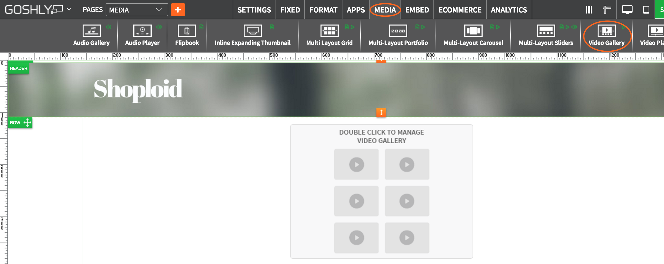Add the Multi-Layout Sliders widget
The image size is (664, 264).
point(546,35)
